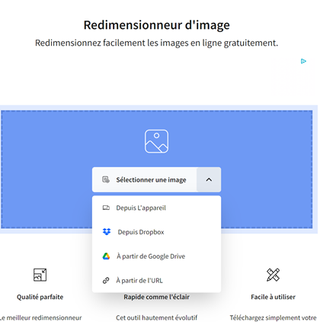
Task: Click the Rapide comme l'éclair title
Action: click(x=156, y=297)
